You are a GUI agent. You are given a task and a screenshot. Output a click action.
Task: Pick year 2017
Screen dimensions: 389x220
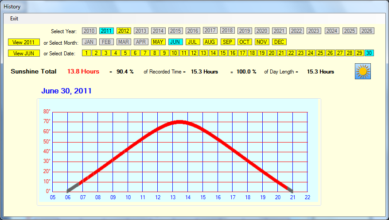(210, 30)
